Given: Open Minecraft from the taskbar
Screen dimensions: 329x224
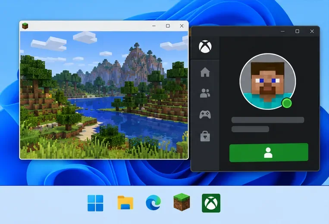Looking at the screenshot, I should [182, 202].
